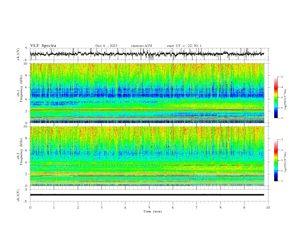Click the time axis tick label "3"

pyautogui.click(x=101, y=207)
